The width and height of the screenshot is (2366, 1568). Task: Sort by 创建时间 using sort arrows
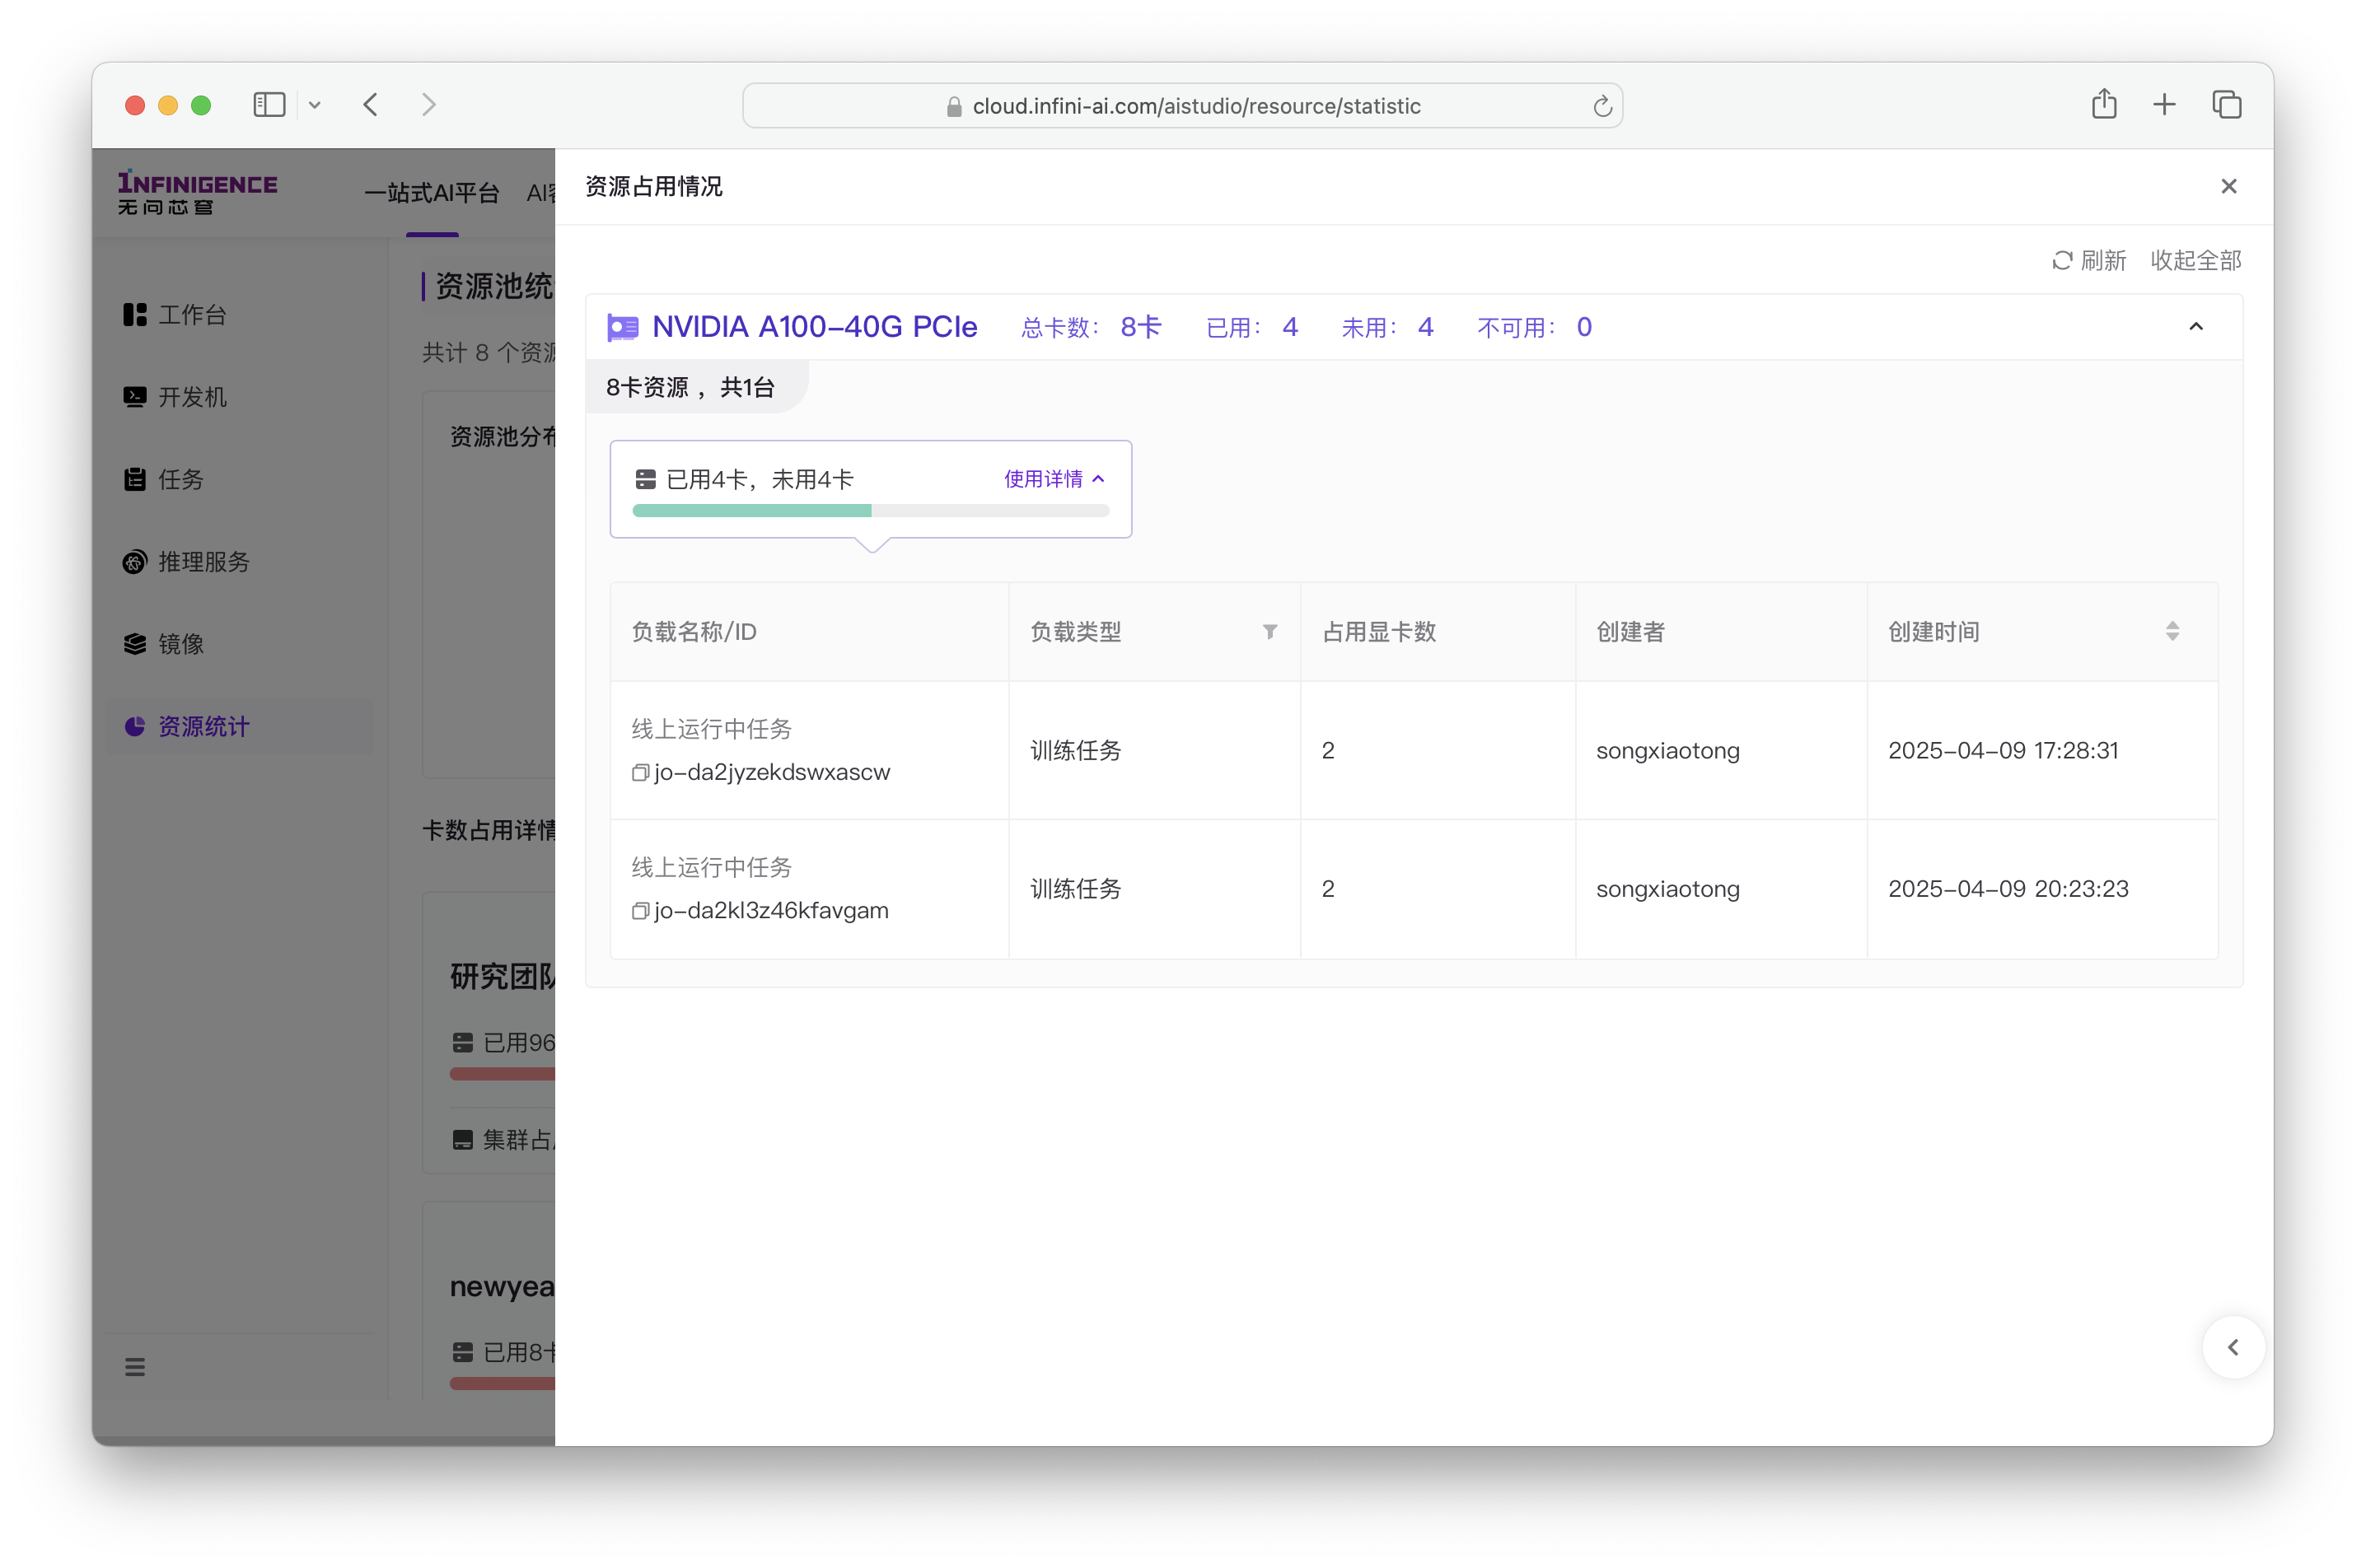click(x=2172, y=632)
